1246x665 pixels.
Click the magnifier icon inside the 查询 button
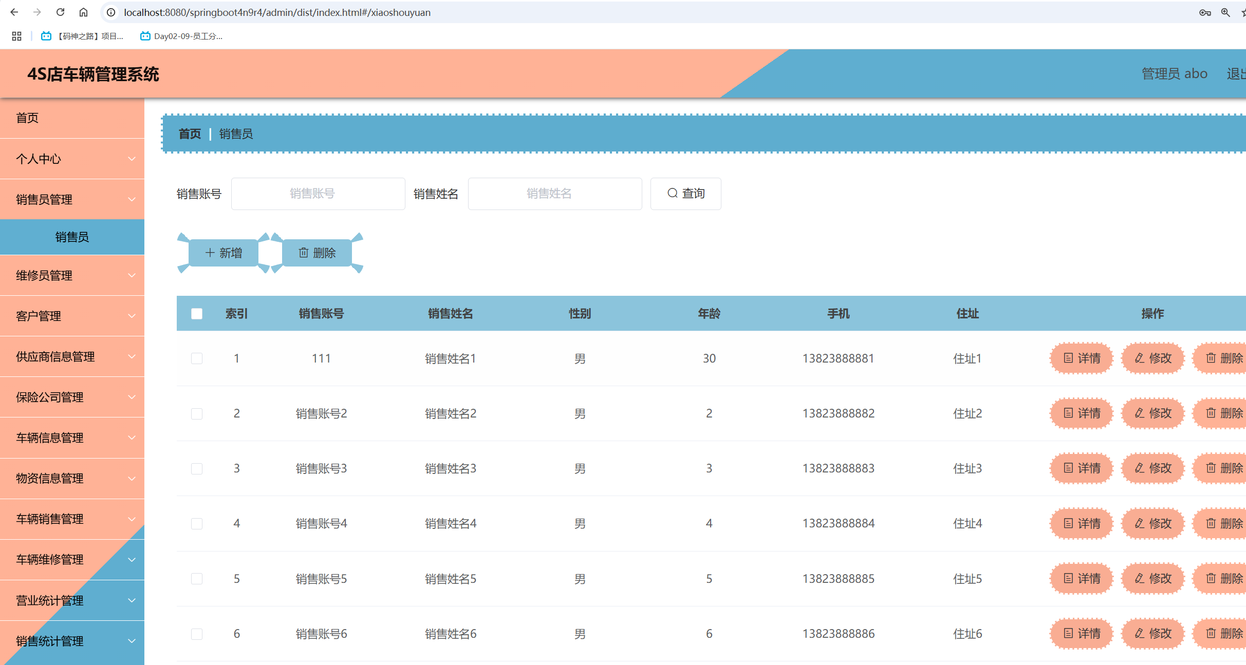pyautogui.click(x=672, y=193)
